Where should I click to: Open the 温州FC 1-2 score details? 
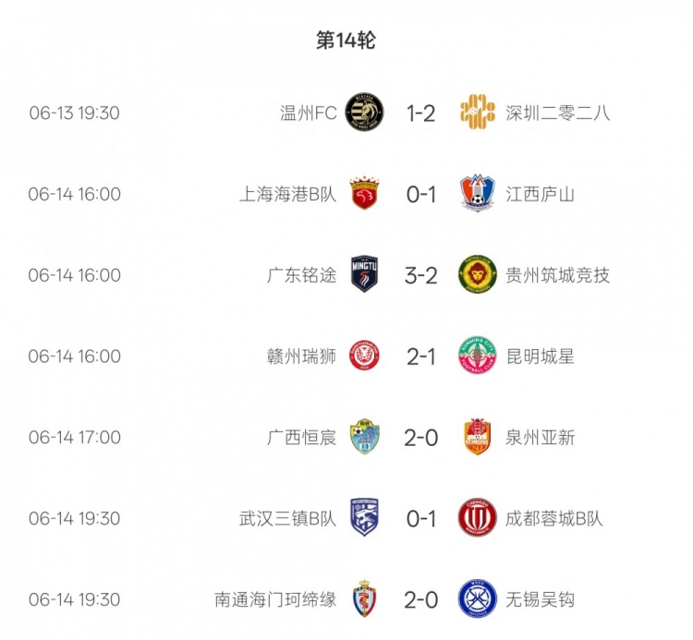420,113
